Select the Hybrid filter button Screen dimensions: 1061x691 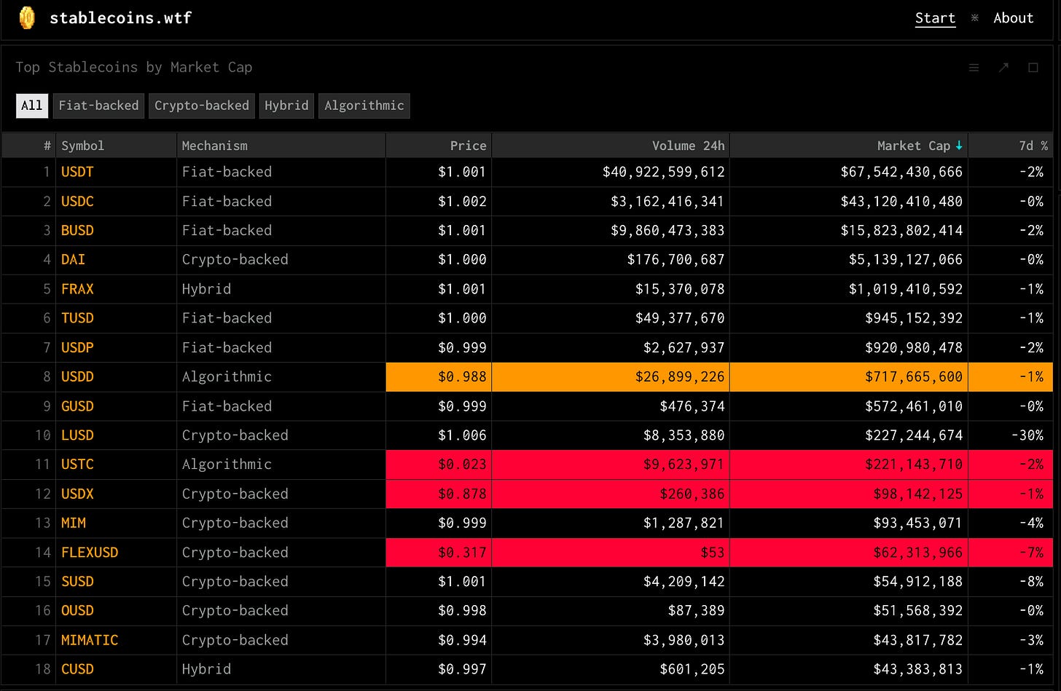click(286, 106)
